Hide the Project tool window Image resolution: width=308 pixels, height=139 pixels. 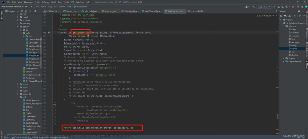tap(39, 11)
